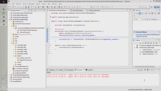Open the Window menu
This screenshot has height=91, width=161.
54,4
